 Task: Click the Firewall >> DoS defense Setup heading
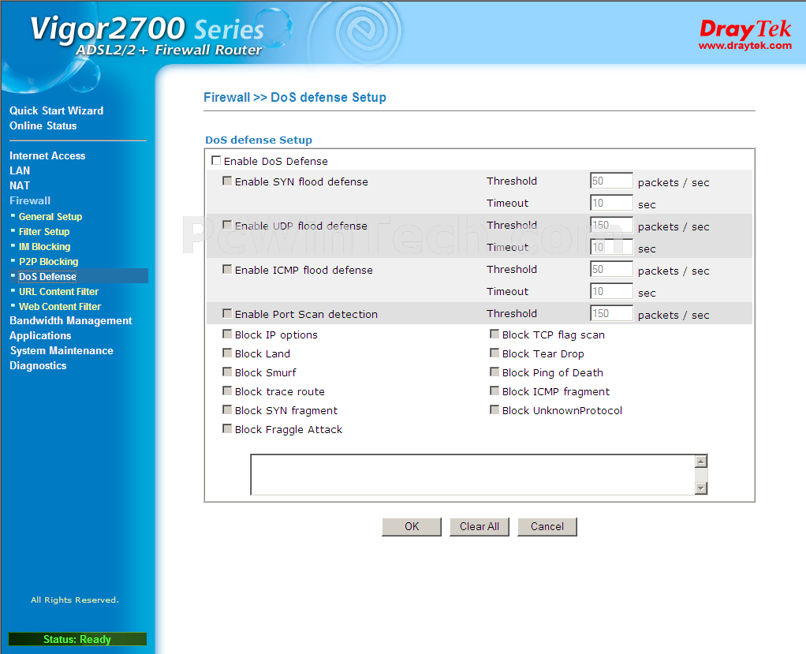pos(294,97)
